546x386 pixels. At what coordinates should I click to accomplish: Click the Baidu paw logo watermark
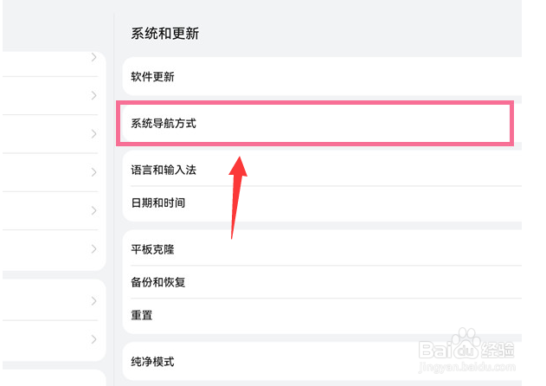click(x=466, y=343)
